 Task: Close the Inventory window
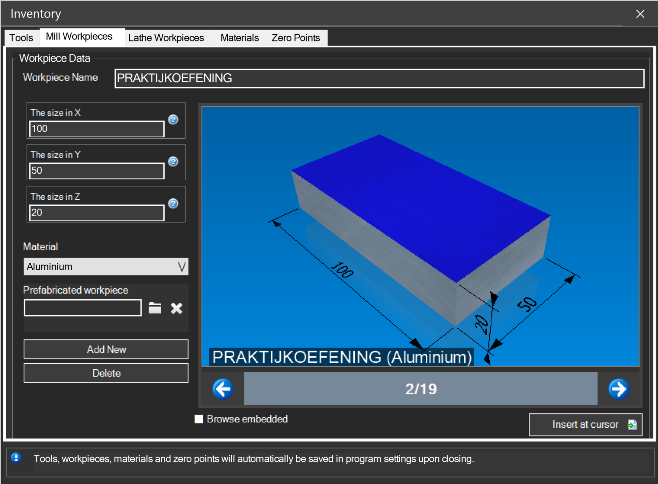tap(640, 14)
